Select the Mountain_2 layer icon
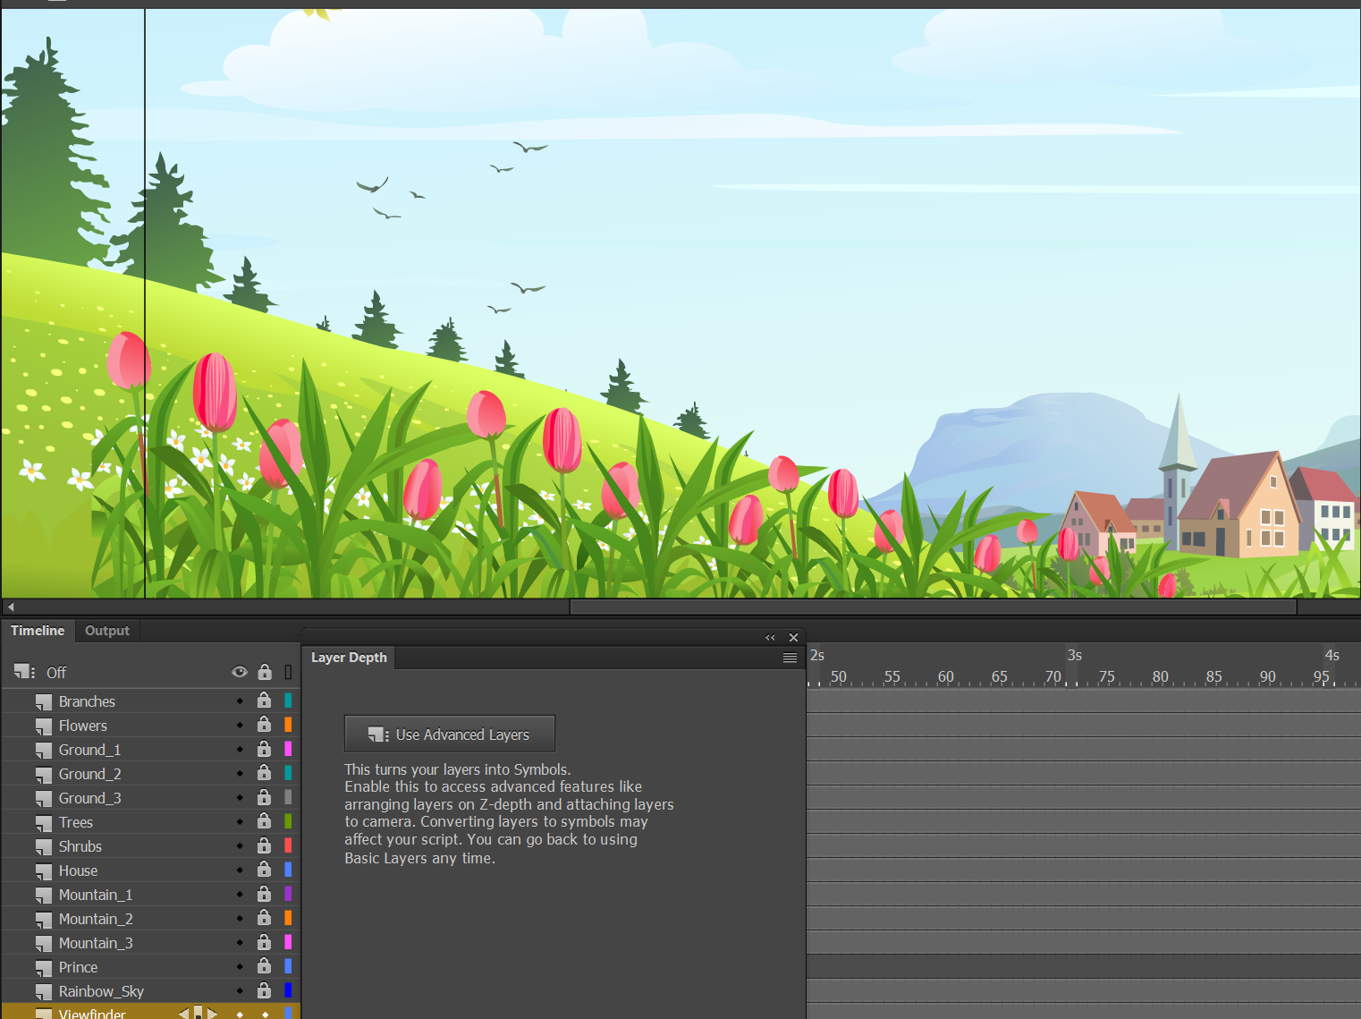The image size is (1361, 1019). pyautogui.click(x=43, y=918)
